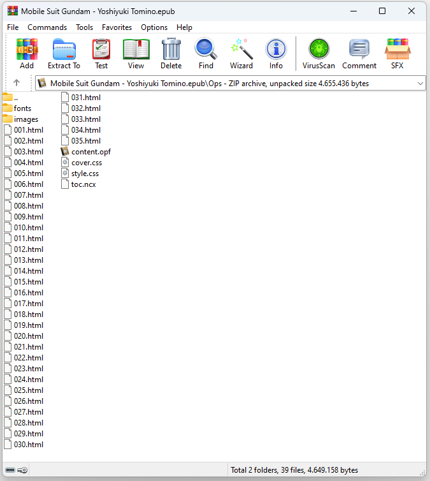
Task: Click the images folder icon
Action: point(8,119)
